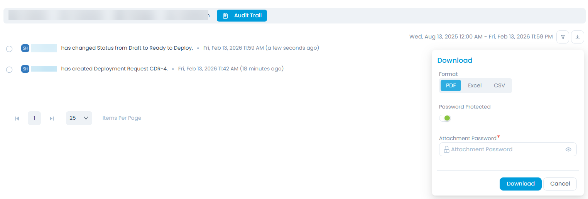Go to the first page arrow
This screenshot has height=199, width=588.
[17, 118]
